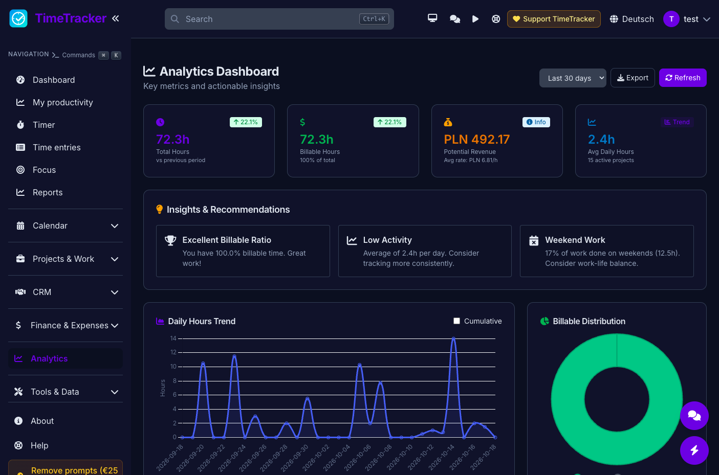719x475 pixels.
Task: Open the Help page
Action: pos(66,445)
